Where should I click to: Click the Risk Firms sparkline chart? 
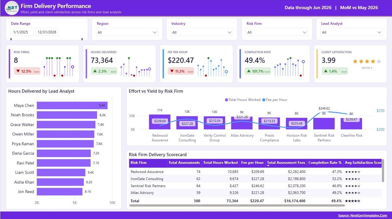pos(59,67)
